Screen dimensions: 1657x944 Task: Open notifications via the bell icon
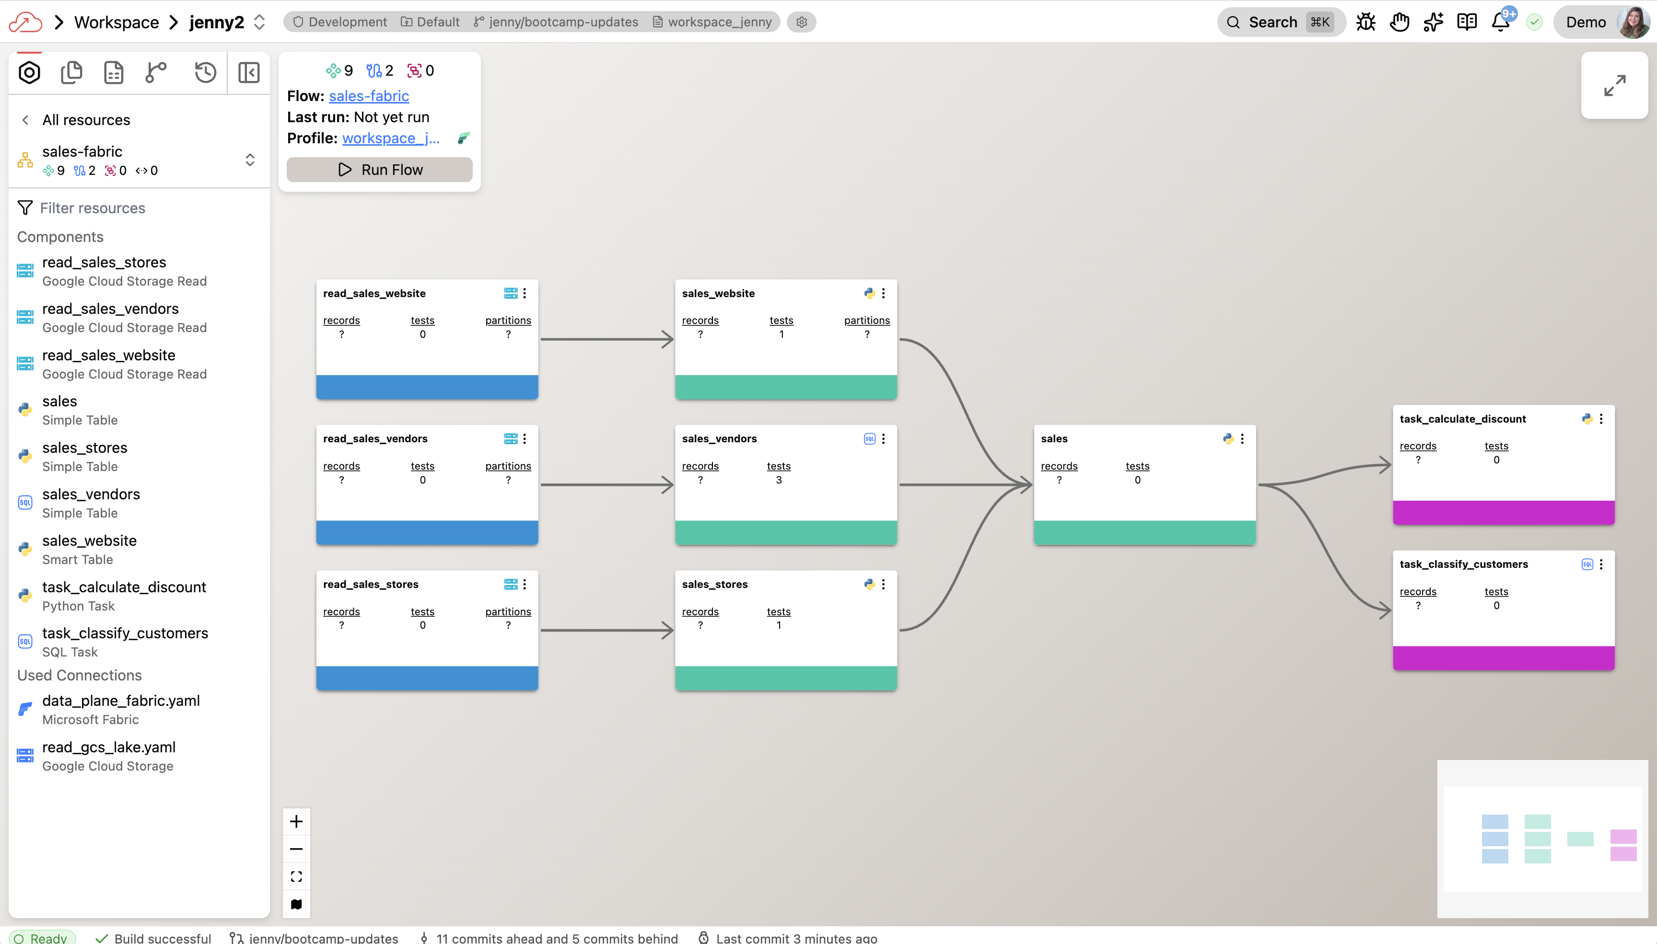[1500, 22]
